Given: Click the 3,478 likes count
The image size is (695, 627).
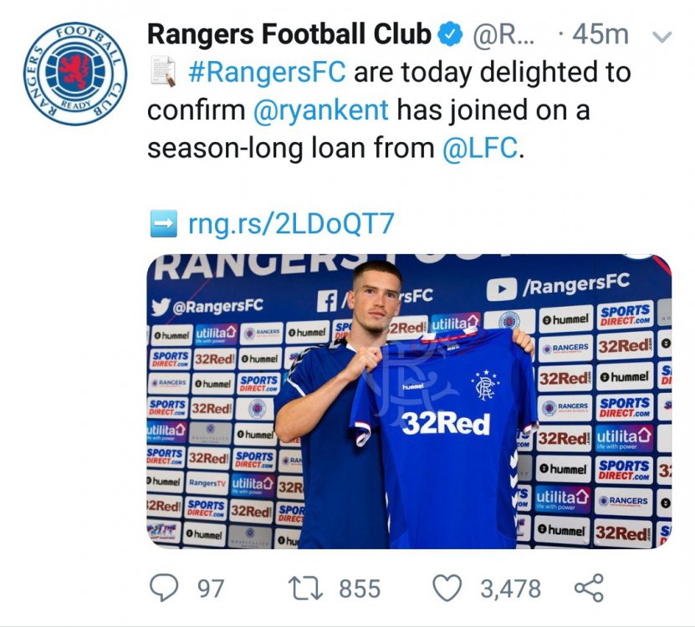Looking at the screenshot, I should [510, 589].
